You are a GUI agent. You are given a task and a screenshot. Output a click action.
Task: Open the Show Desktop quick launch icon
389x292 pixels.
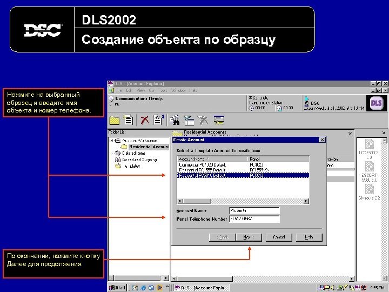pos(135,288)
